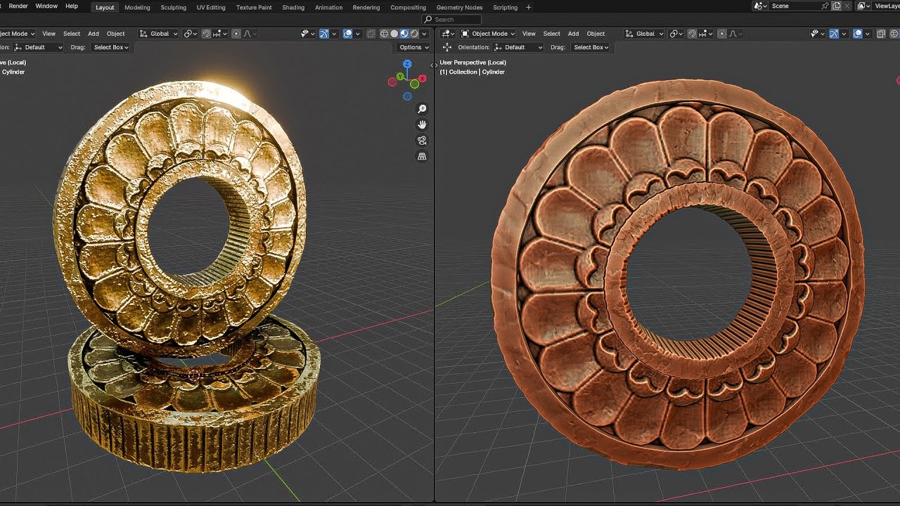Select rendered shading in left viewport header
Image resolution: width=900 pixels, height=506 pixels.
click(415, 34)
